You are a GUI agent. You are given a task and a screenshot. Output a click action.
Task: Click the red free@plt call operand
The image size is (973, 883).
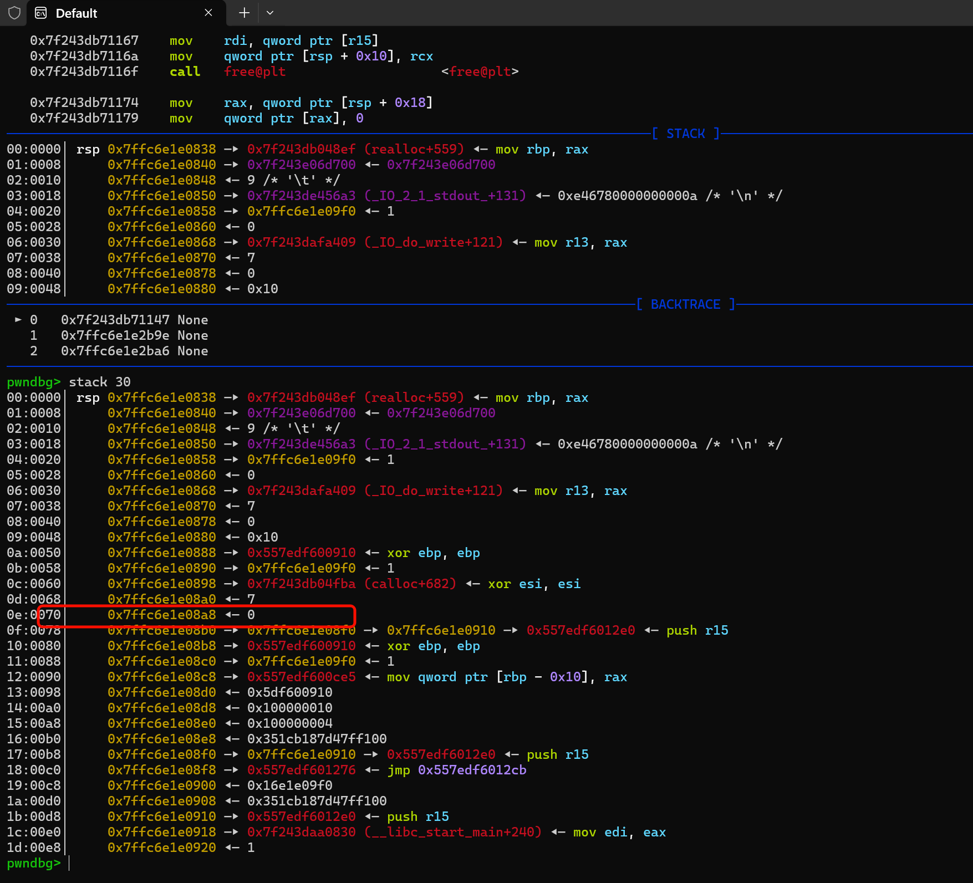[x=254, y=72]
